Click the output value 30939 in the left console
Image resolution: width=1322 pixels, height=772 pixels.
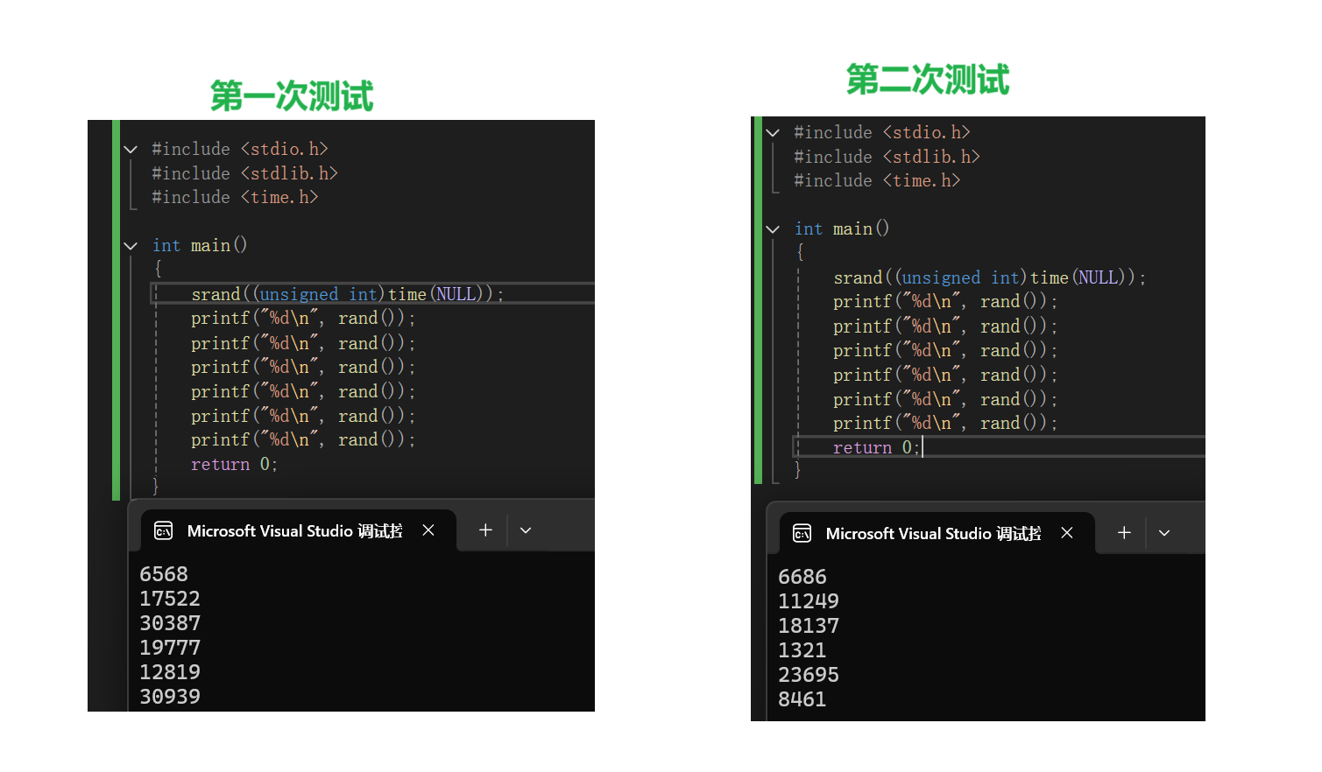(170, 697)
